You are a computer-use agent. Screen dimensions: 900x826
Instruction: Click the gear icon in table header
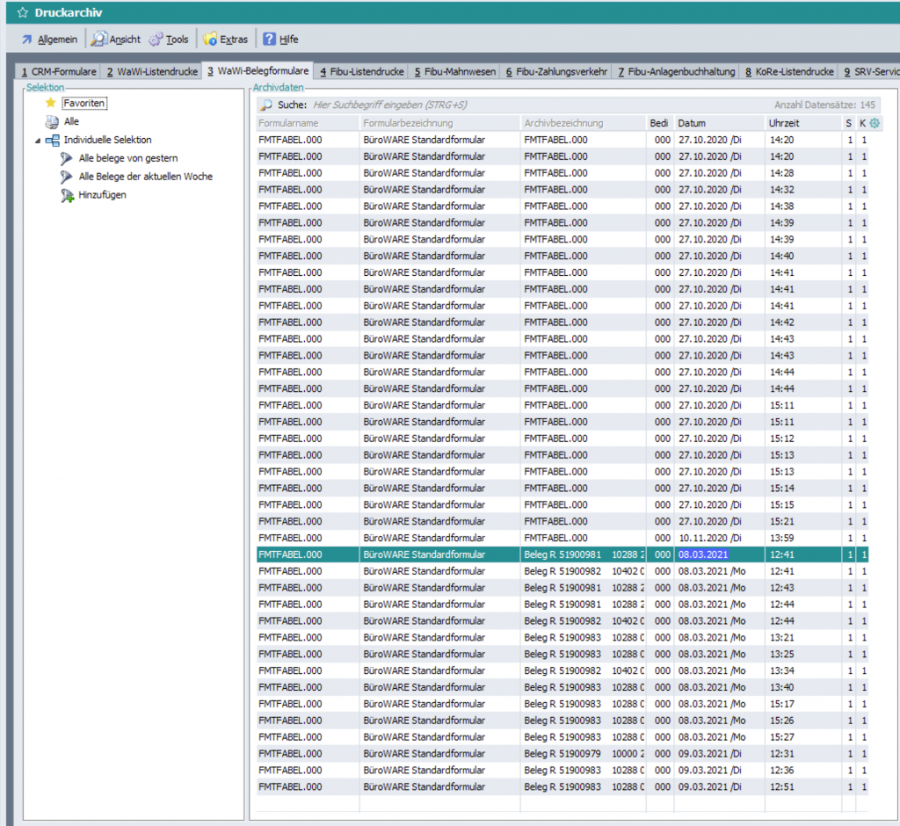pyautogui.click(x=875, y=123)
